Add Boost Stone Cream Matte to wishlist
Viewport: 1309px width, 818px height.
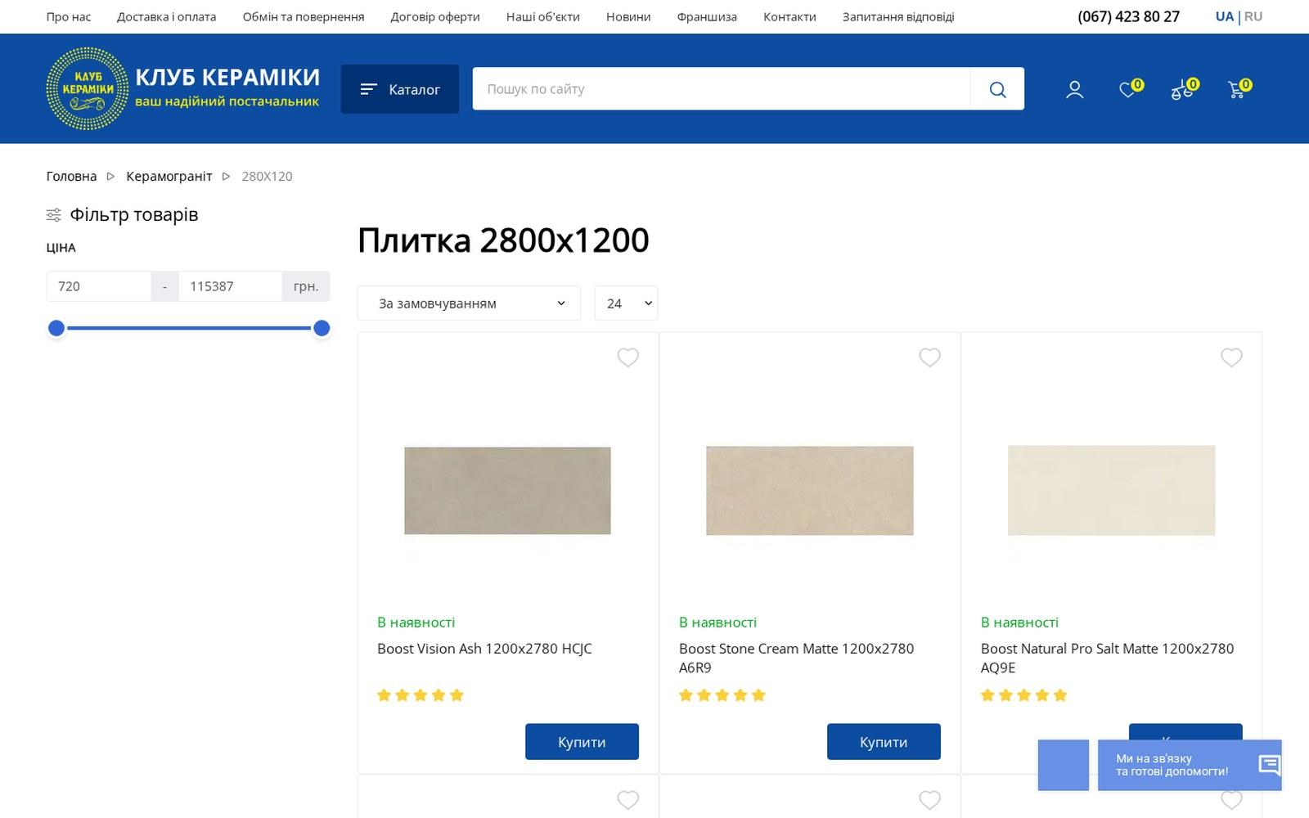click(929, 357)
